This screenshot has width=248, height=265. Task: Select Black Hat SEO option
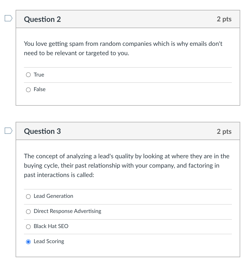28,226
